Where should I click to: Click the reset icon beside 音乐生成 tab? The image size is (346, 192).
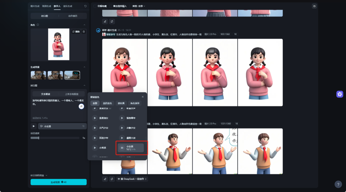click(x=85, y=6)
